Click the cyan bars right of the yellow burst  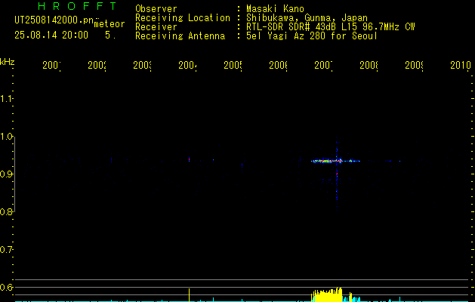(x=352, y=297)
